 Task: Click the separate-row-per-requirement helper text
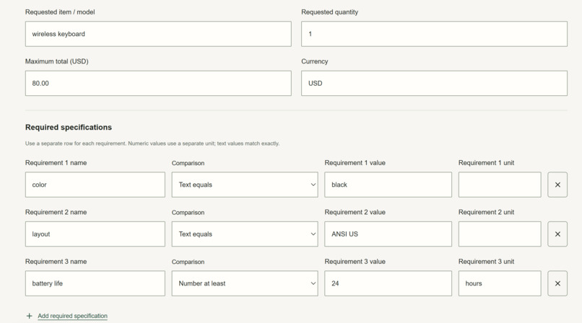pos(152,143)
